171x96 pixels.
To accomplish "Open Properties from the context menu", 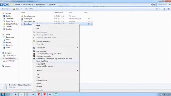I will tap(40, 90).
